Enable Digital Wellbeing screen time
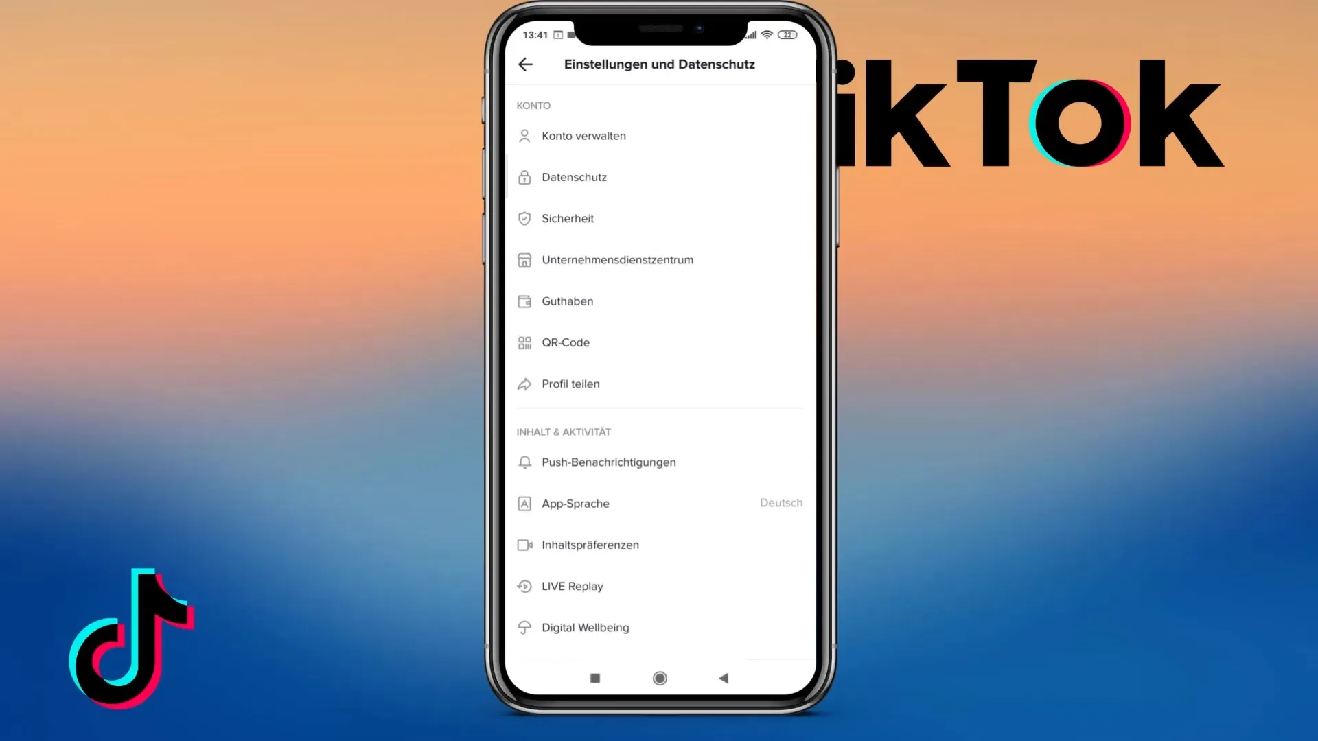 (x=586, y=627)
